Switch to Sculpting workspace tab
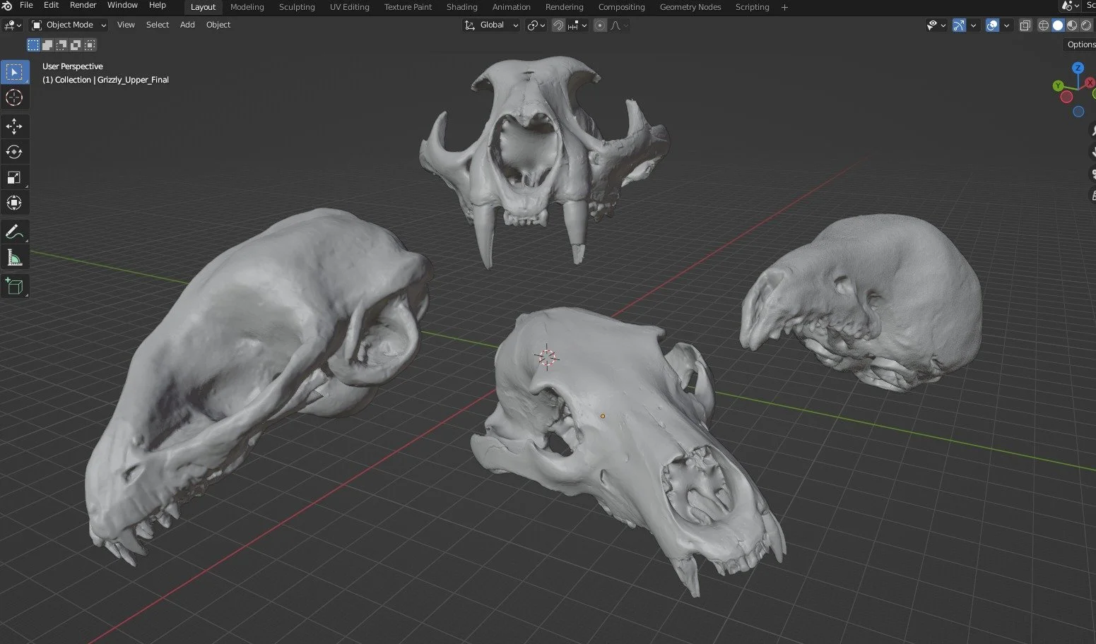 point(297,7)
